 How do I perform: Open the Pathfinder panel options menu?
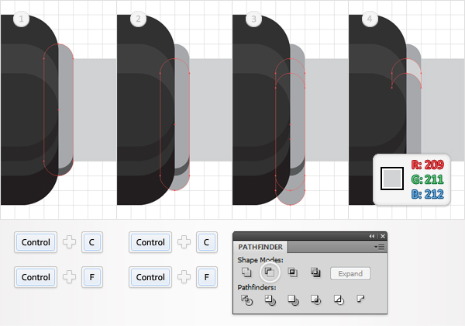click(x=379, y=247)
